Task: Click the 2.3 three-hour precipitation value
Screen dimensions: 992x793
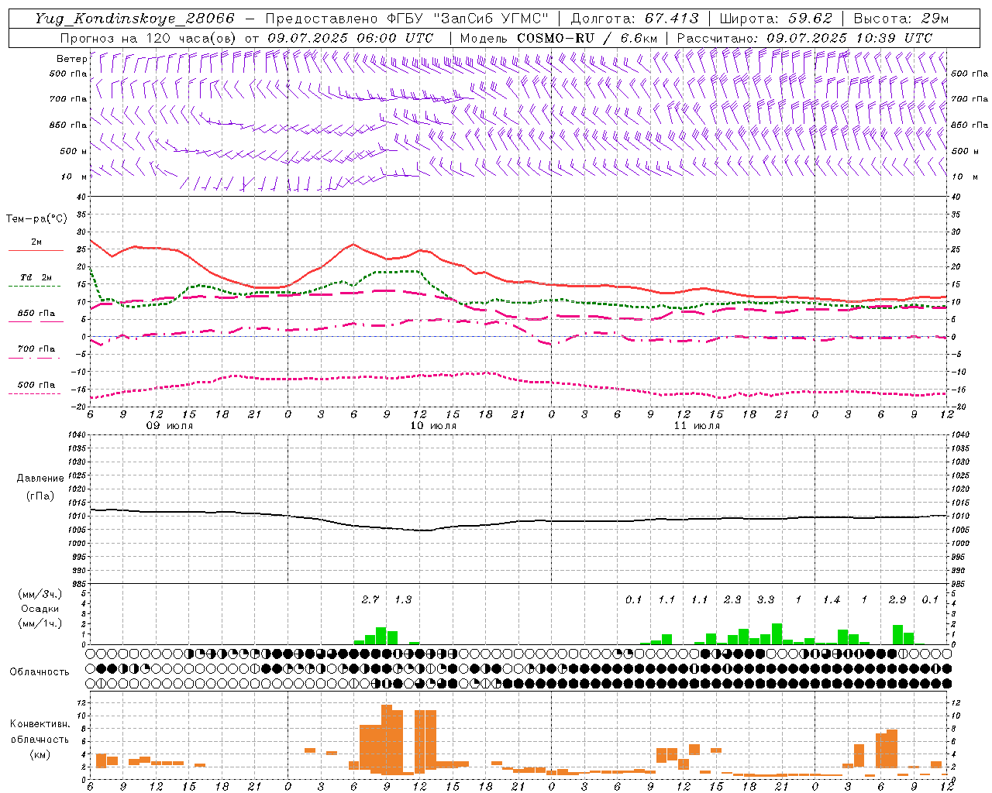Action: click(732, 599)
